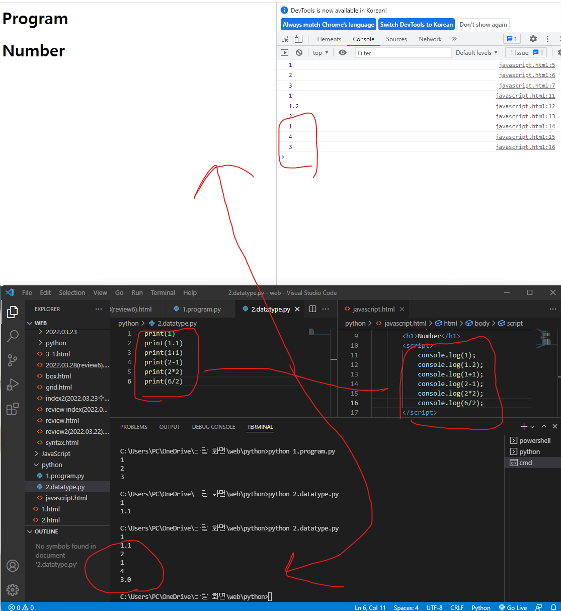The height and width of the screenshot is (611, 561).
Task: Open the javascript.html:5 source link
Action: pos(527,65)
